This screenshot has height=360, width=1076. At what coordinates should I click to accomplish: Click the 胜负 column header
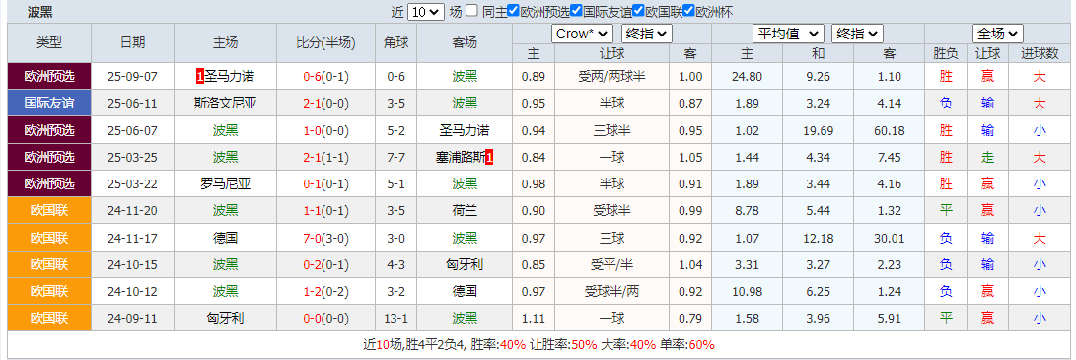click(x=946, y=53)
